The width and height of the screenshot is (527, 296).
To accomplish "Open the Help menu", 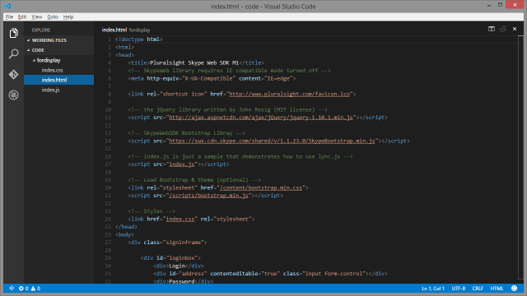I will coord(68,16).
